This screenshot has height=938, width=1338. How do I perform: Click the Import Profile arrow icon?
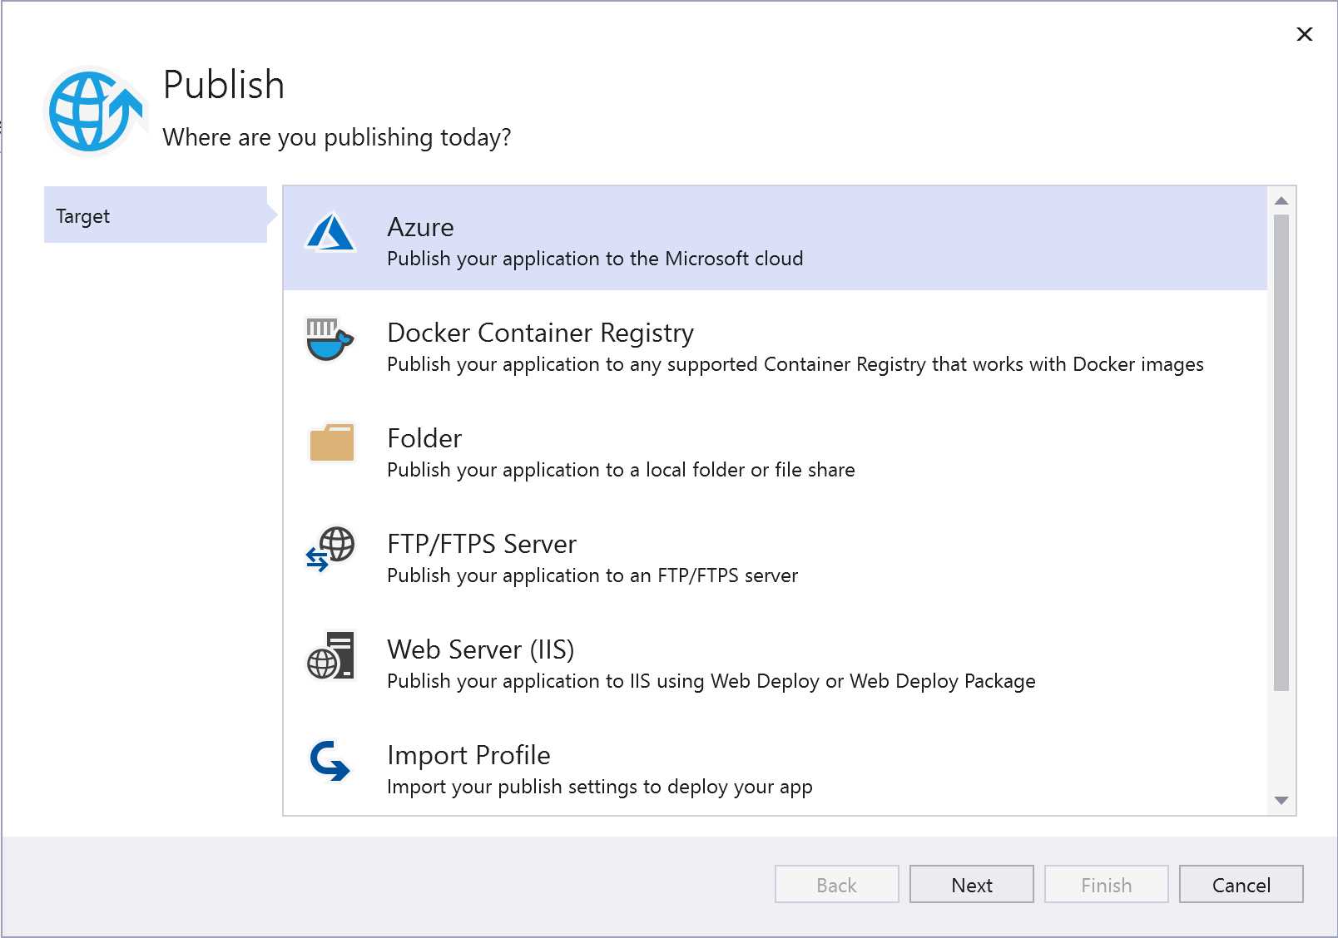(330, 761)
